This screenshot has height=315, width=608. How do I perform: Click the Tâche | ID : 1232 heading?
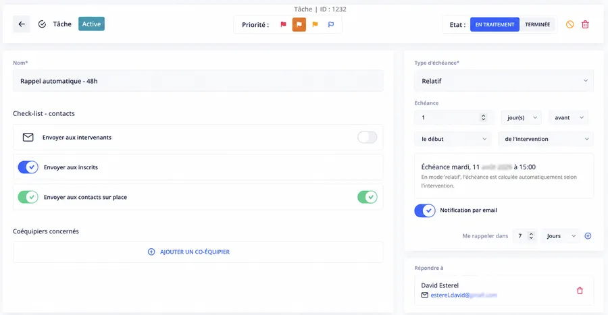tap(320, 9)
